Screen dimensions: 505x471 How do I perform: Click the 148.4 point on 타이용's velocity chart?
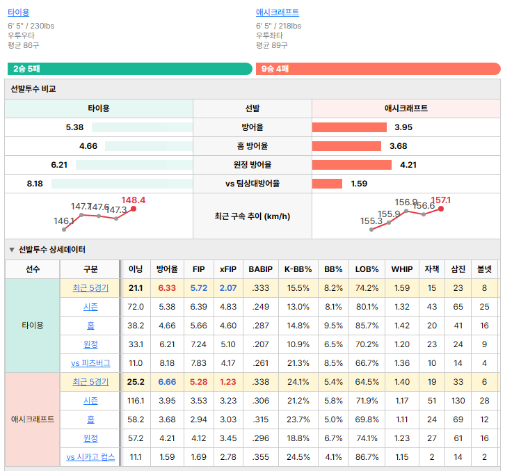pyautogui.click(x=134, y=209)
